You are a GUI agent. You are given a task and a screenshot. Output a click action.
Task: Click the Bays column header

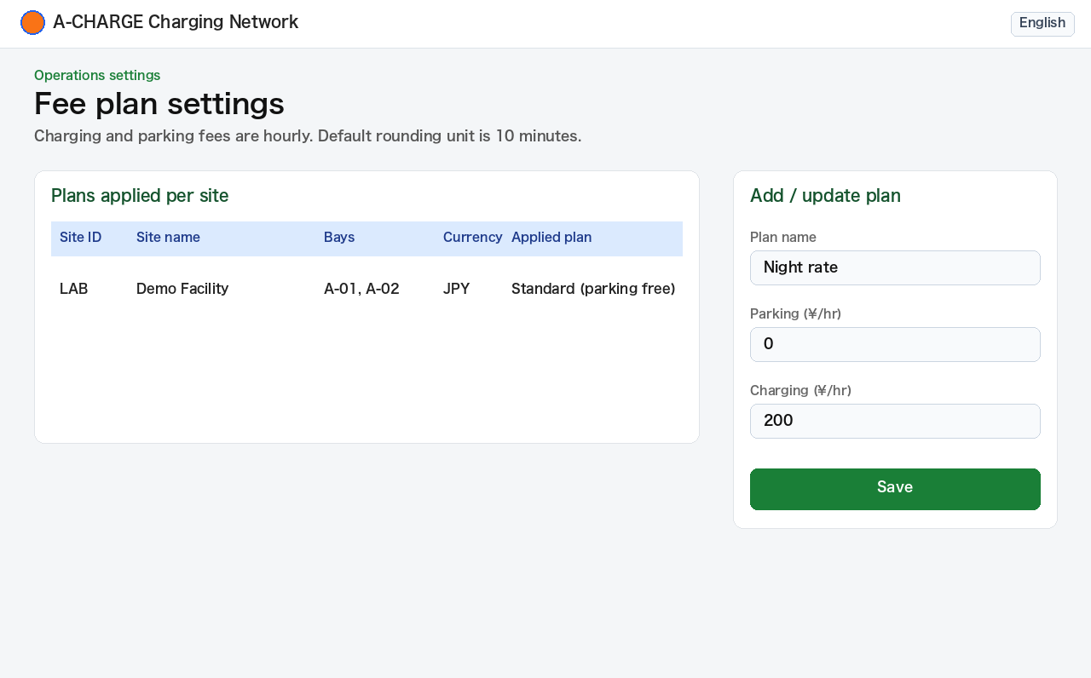pos(339,238)
